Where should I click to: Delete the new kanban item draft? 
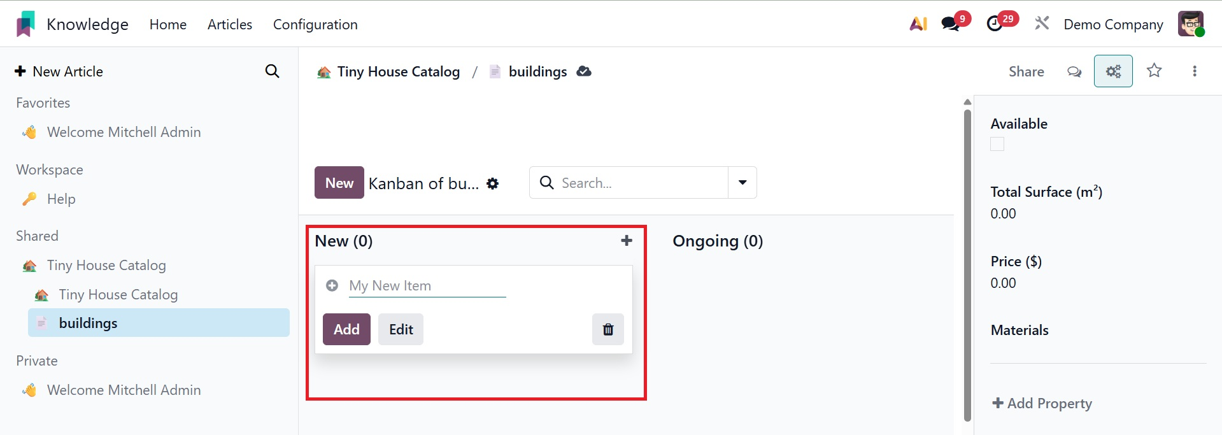tap(608, 329)
